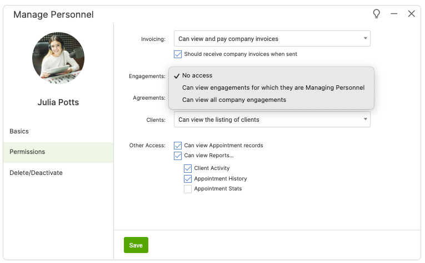Select Can view all company engagements

[x=234, y=100]
